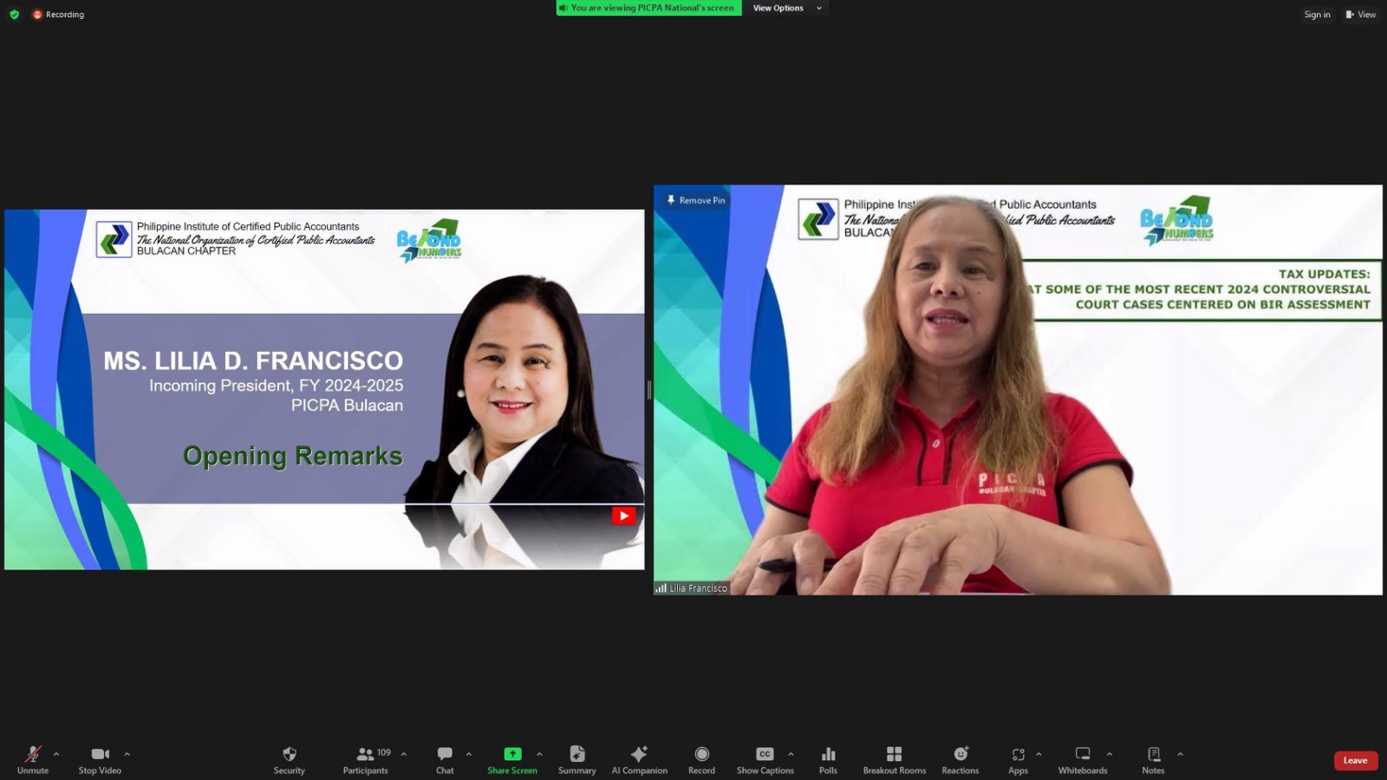Select the Lilia Francisco video tile

coord(1018,390)
